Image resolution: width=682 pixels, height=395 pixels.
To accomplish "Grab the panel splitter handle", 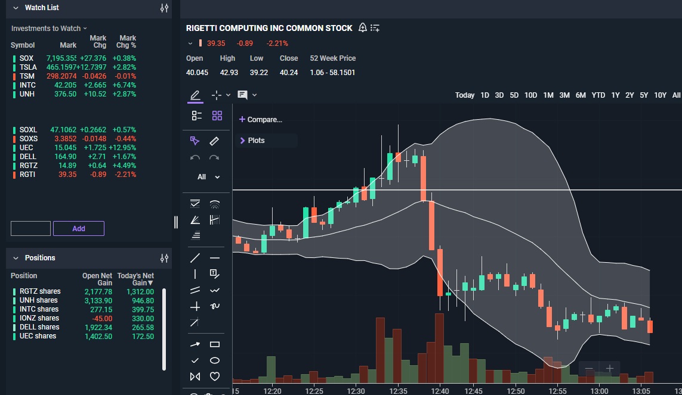I will [x=175, y=222].
